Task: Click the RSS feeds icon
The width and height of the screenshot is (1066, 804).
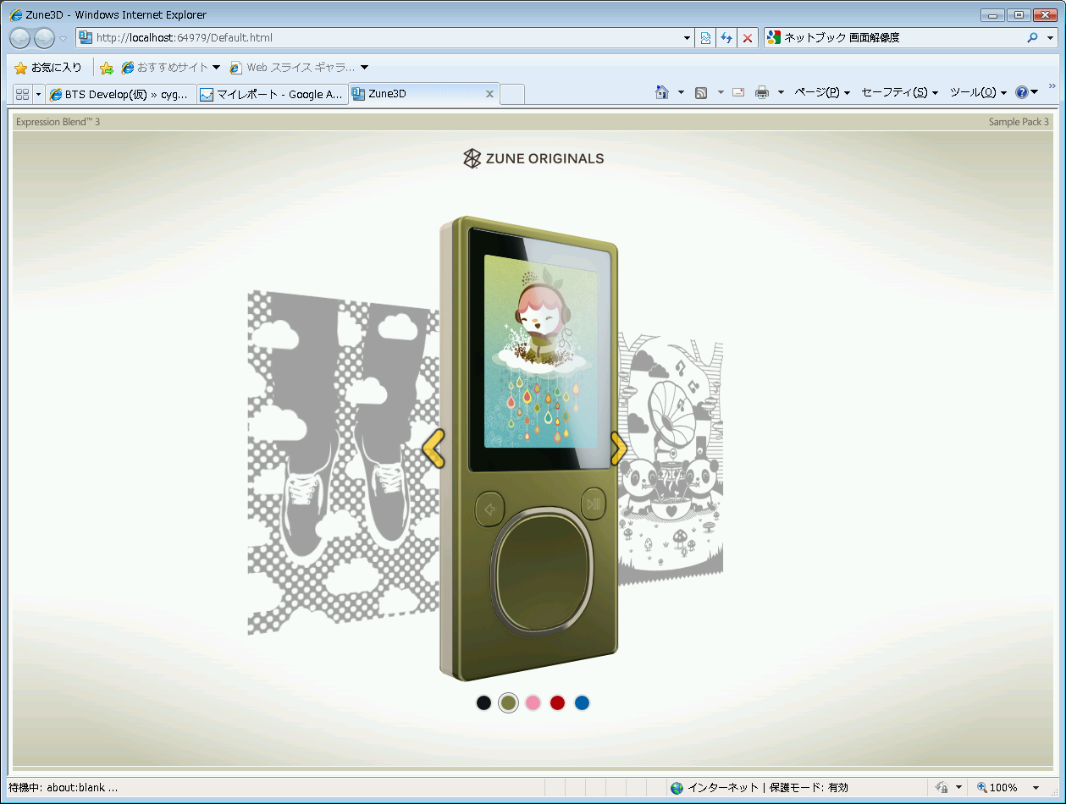Action: pos(701,93)
